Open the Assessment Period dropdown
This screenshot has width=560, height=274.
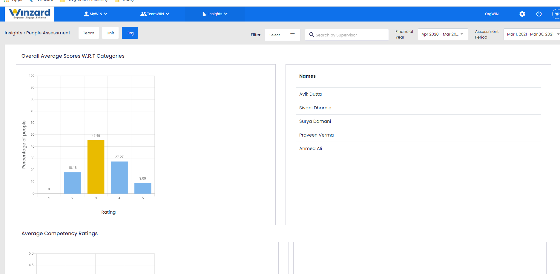(x=531, y=34)
